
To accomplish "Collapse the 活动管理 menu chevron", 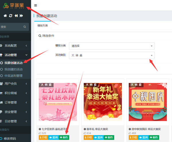I will (26, 55).
